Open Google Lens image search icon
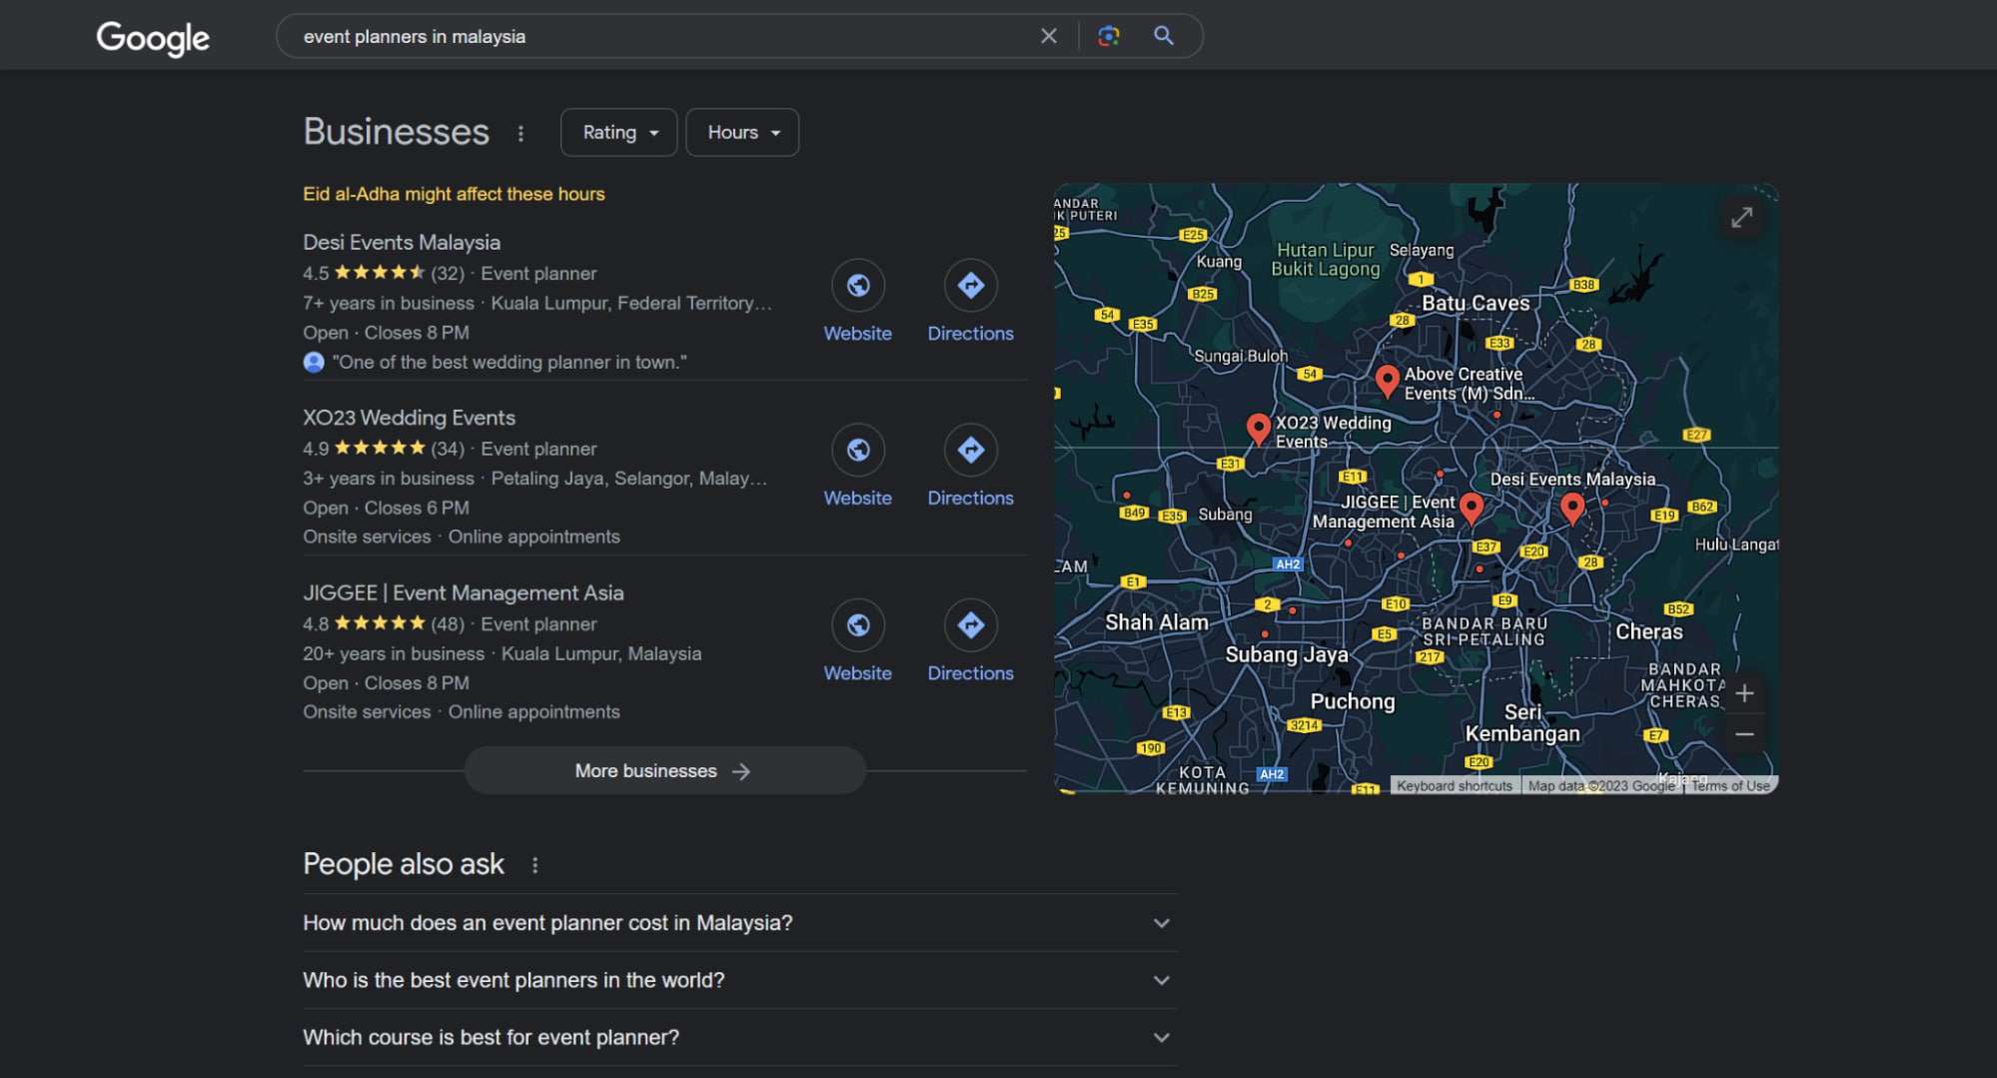 [1108, 36]
